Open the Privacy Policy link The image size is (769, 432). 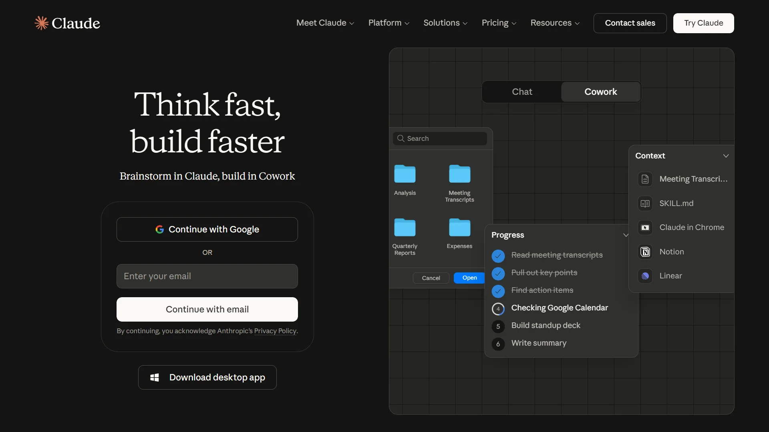[275, 331]
